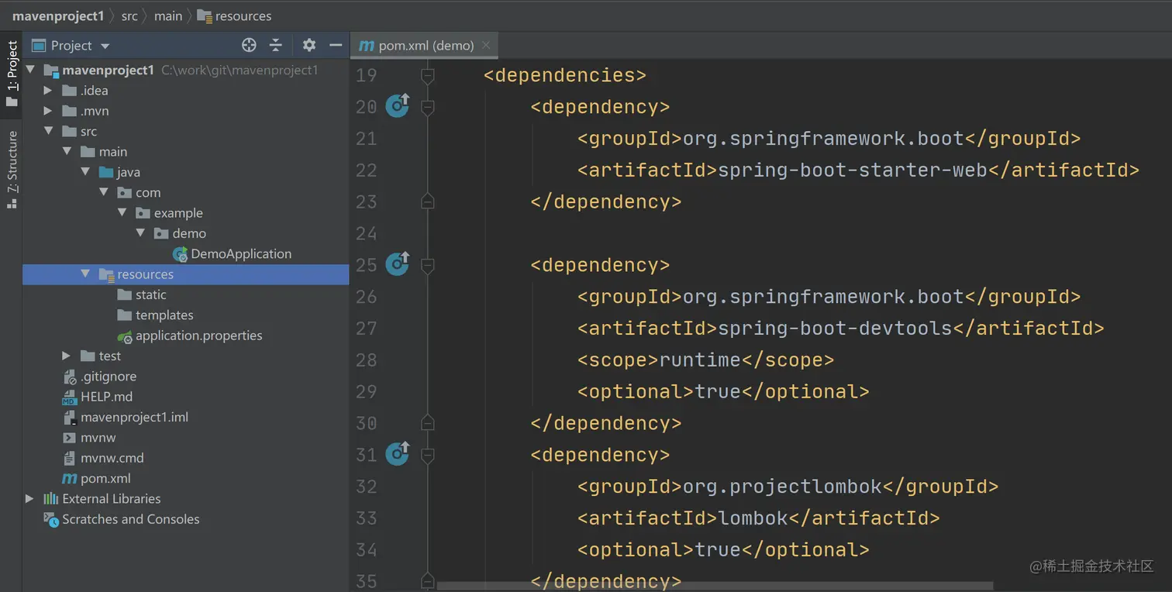Click the Scratches and Consoles clock icon
The image size is (1172, 592).
click(51, 519)
